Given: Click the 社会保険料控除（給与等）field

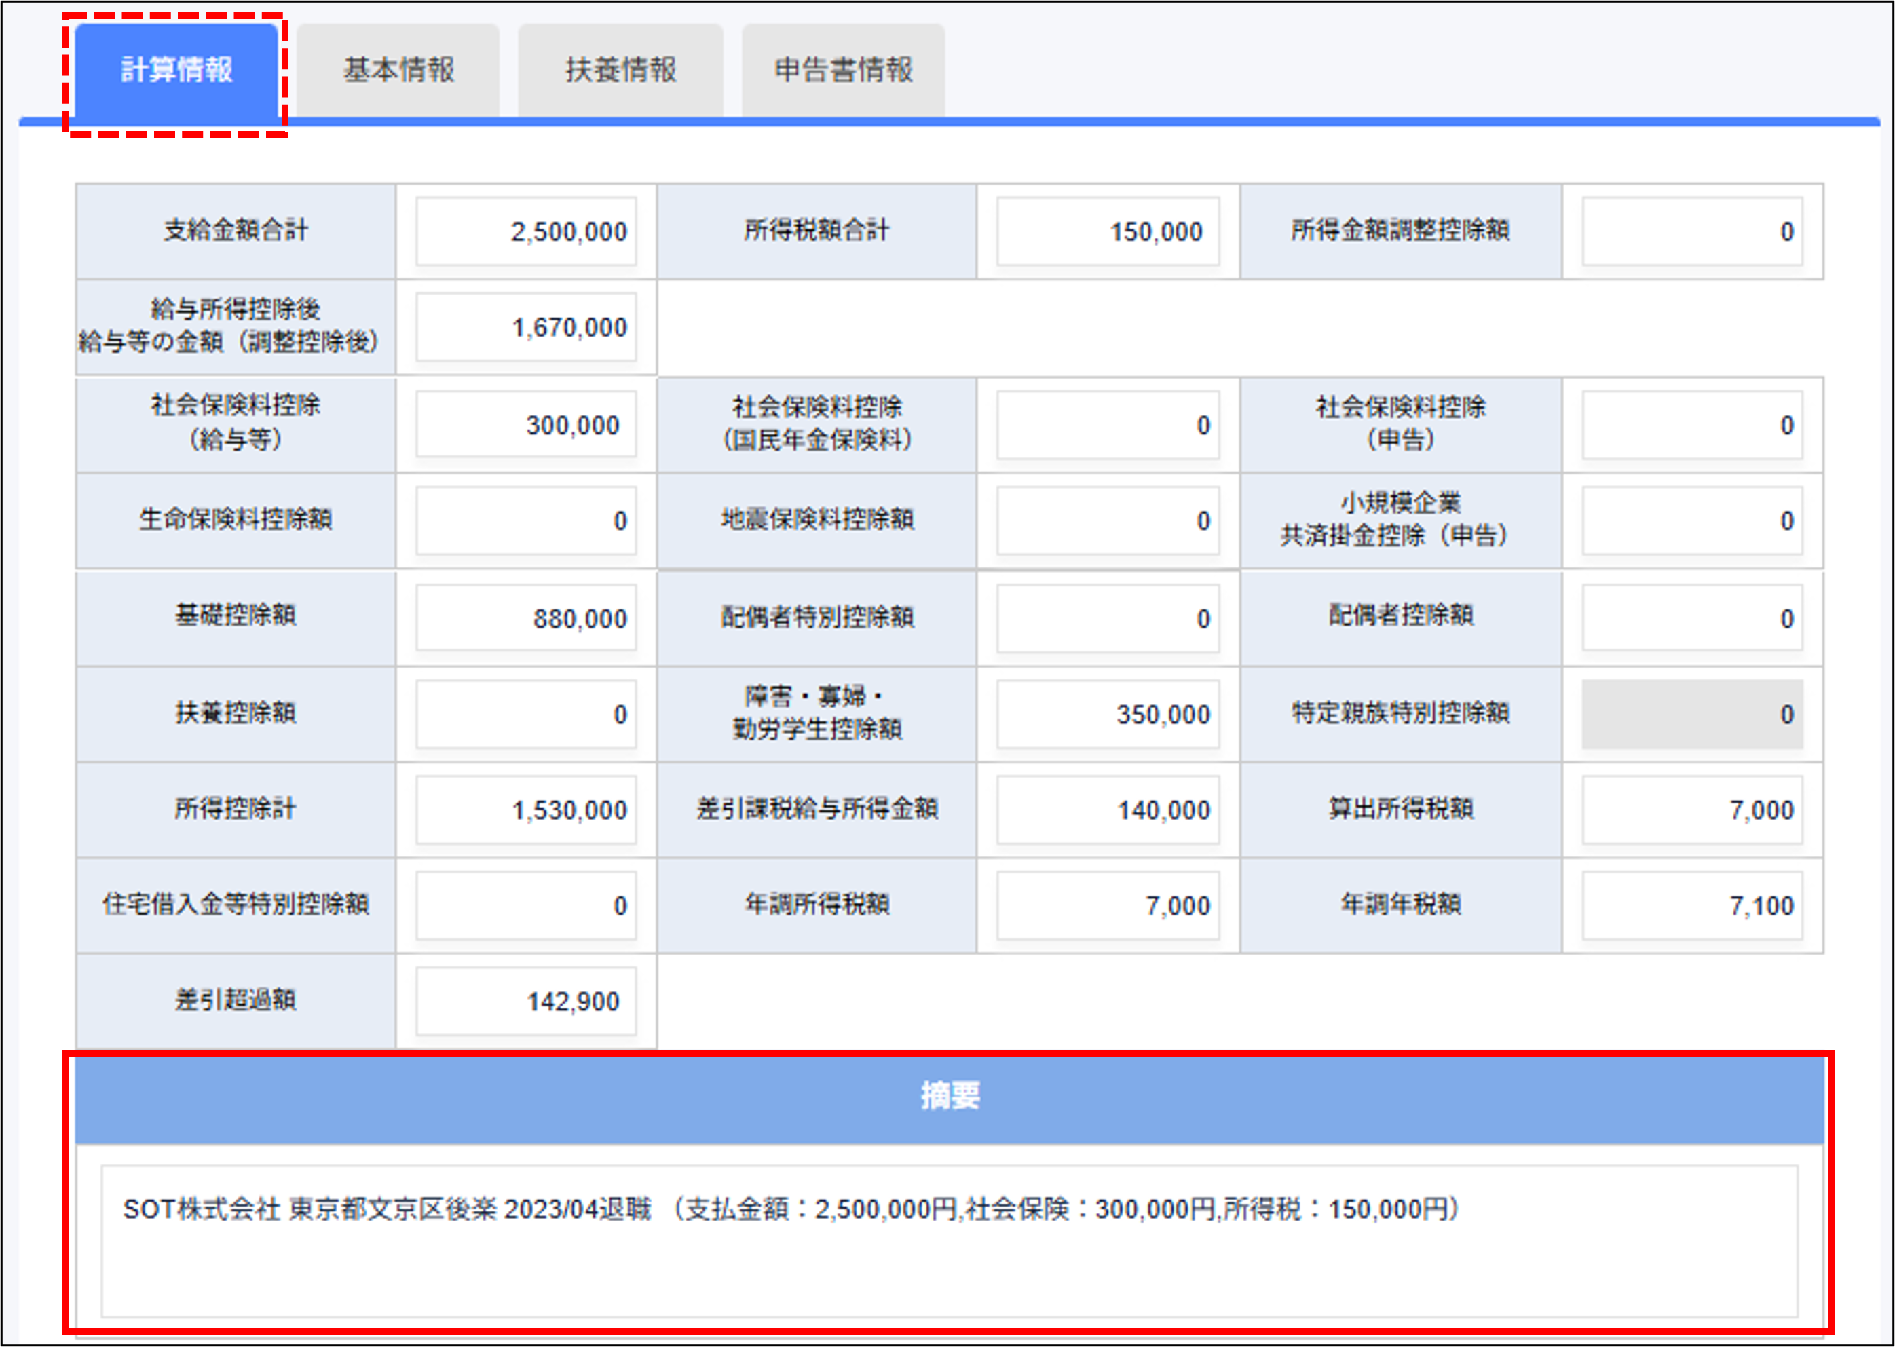Looking at the screenshot, I should (x=525, y=425).
